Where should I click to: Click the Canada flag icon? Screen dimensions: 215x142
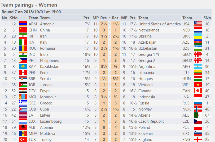198,91
